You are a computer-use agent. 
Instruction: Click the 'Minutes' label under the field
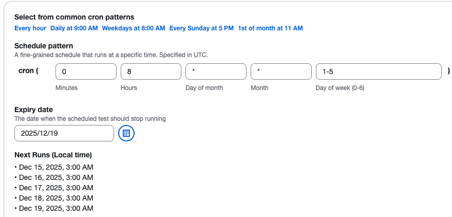pyautogui.click(x=66, y=88)
